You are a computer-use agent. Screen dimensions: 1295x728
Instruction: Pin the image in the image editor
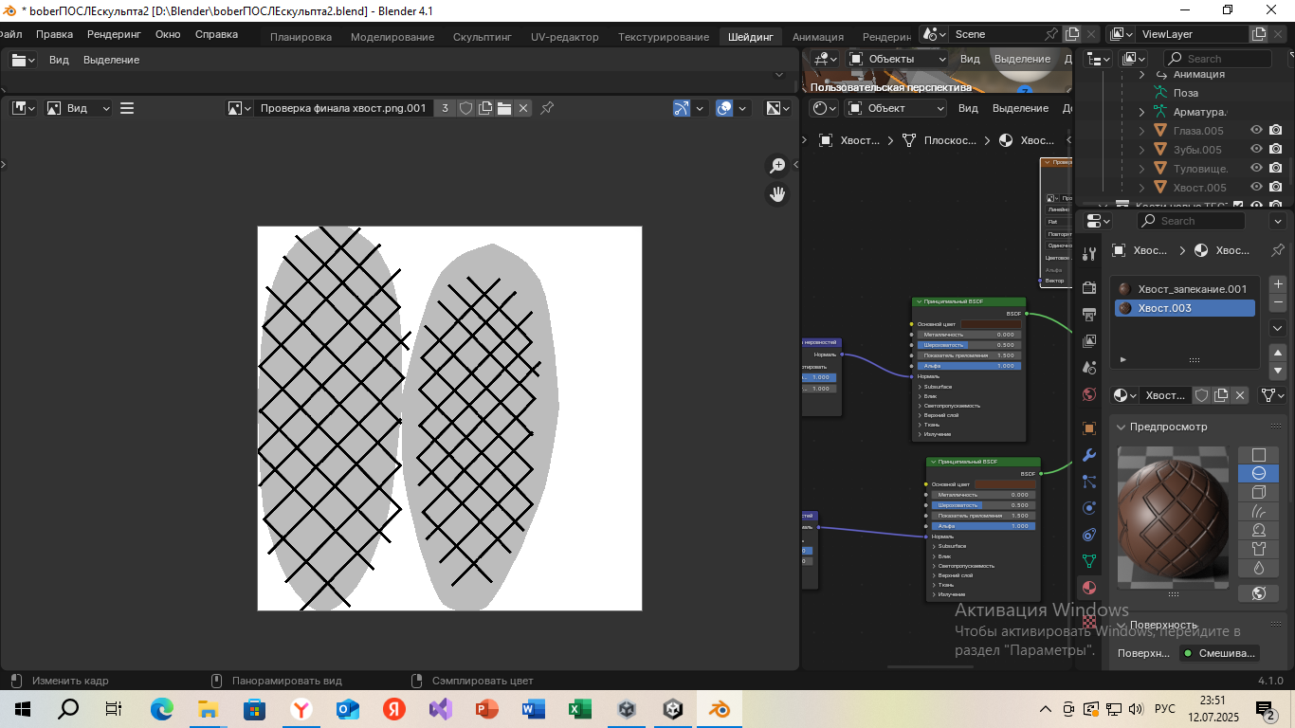(x=547, y=108)
